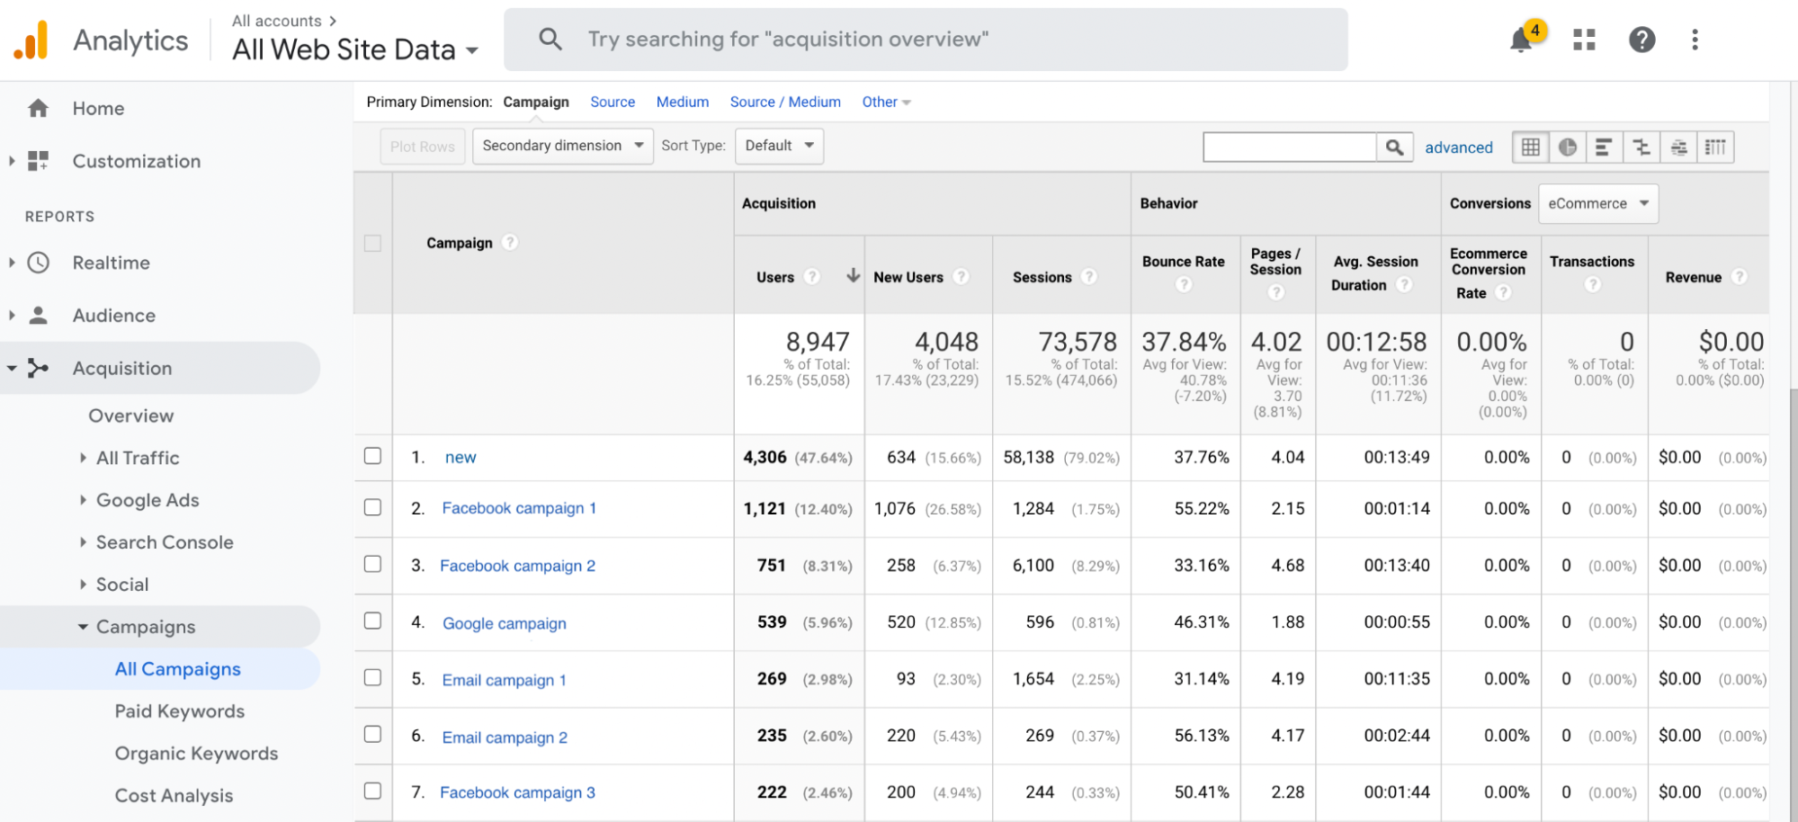Open the Secondary dimension dropdown
Viewport: 1798px width, 822px height.
click(x=563, y=146)
